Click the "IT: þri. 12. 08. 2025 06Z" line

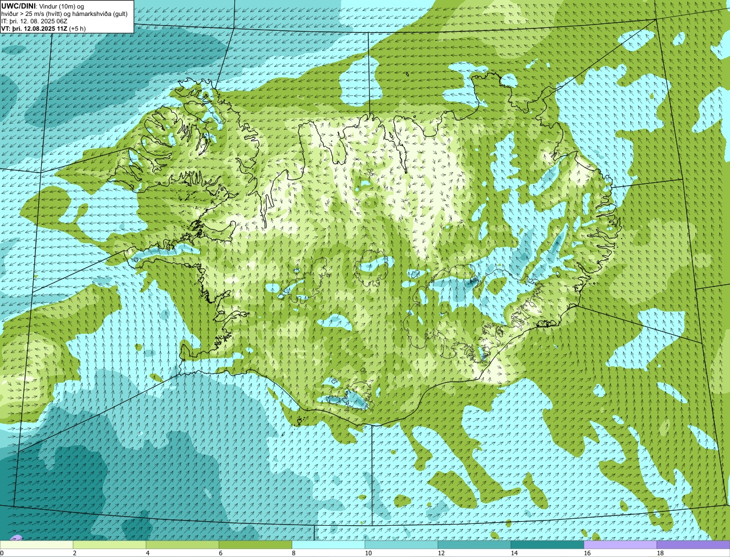pos(35,21)
